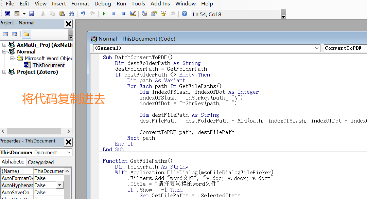This screenshot has width=367, height=199.
Task: Open the View menu
Action: pyautogui.click(x=40, y=4)
